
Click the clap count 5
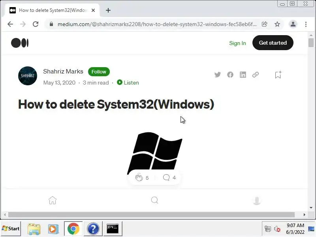pyautogui.click(x=147, y=178)
